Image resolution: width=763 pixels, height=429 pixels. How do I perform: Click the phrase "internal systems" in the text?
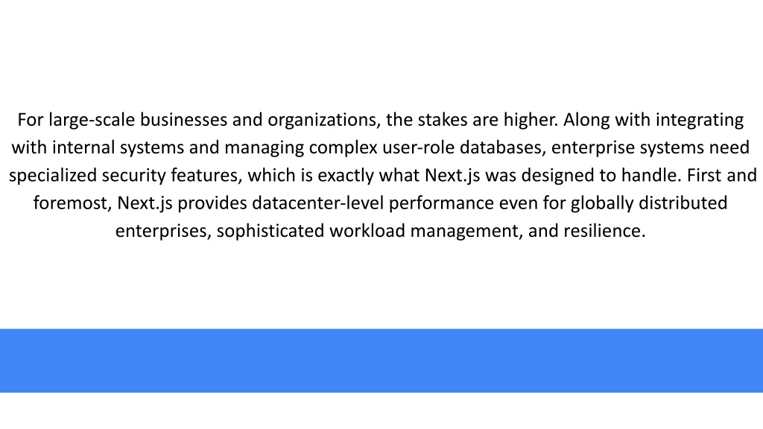pos(118,147)
